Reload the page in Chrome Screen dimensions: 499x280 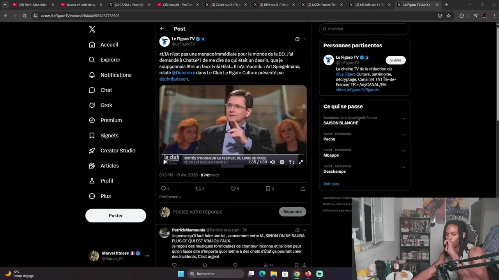[x=24, y=16]
